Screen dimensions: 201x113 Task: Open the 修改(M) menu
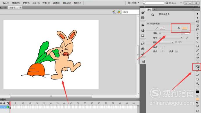(16, 3)
